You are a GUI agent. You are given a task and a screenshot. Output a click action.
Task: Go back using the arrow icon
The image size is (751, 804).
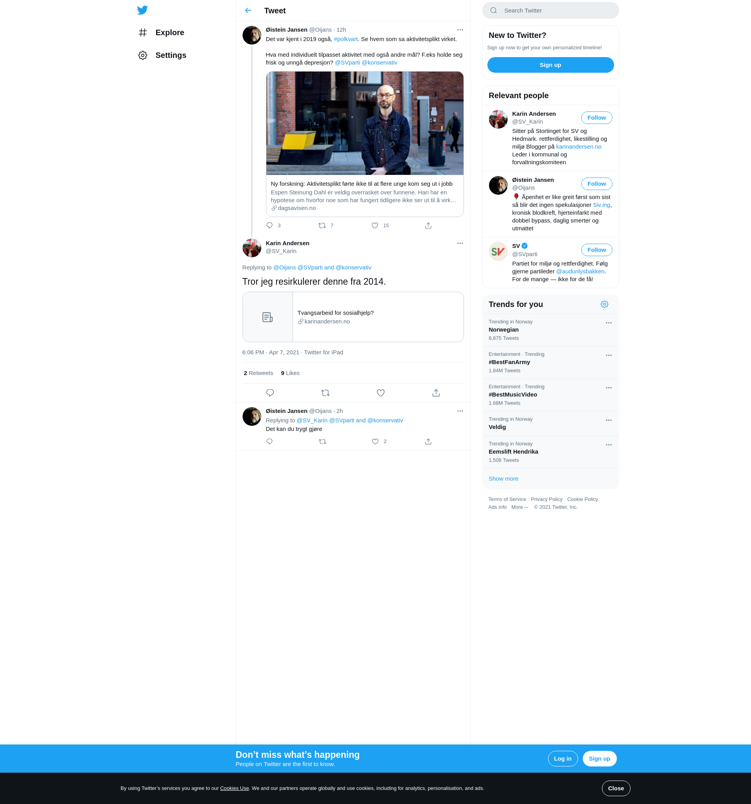[x=248, y=11]
